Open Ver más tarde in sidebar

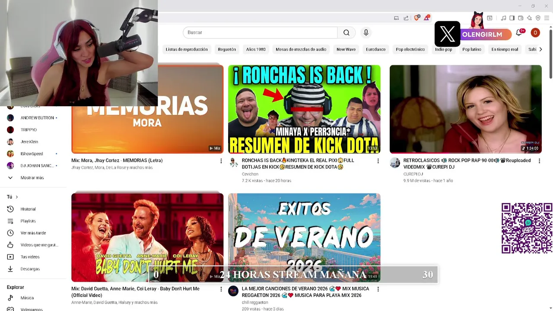[34, 233]
